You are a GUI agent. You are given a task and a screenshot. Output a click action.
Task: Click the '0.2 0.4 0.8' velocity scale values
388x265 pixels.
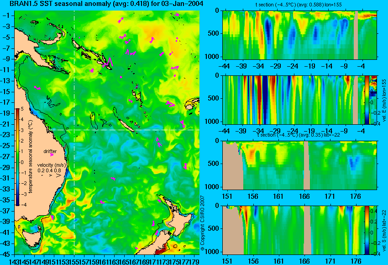pyautogui.click(x=49, y=170)
